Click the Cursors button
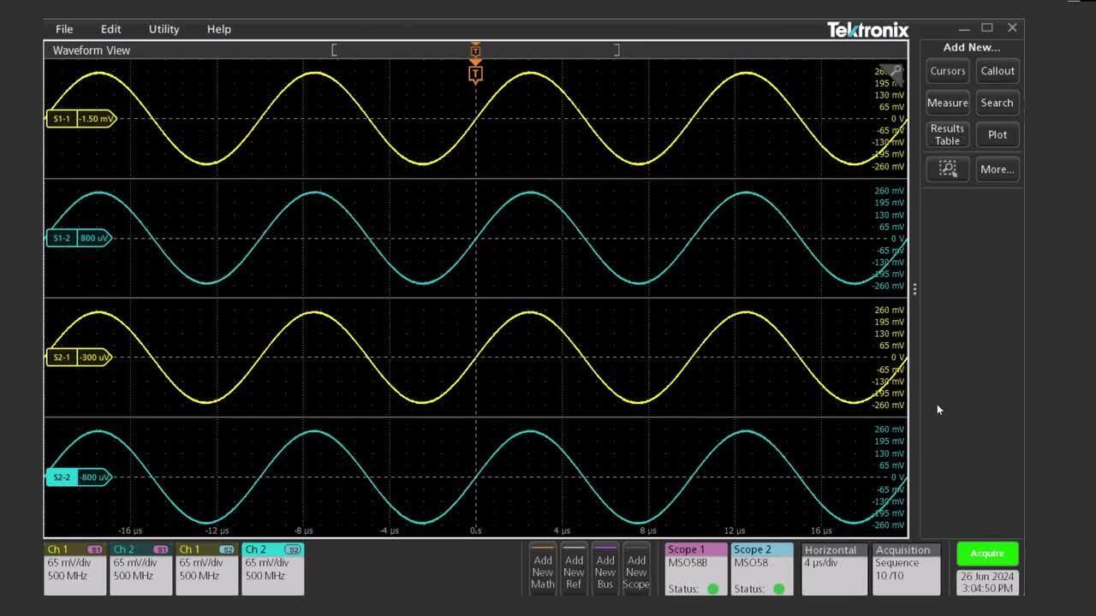This screenshot has height=616, width=1096. pyautogui.click(x=947, y=71)
